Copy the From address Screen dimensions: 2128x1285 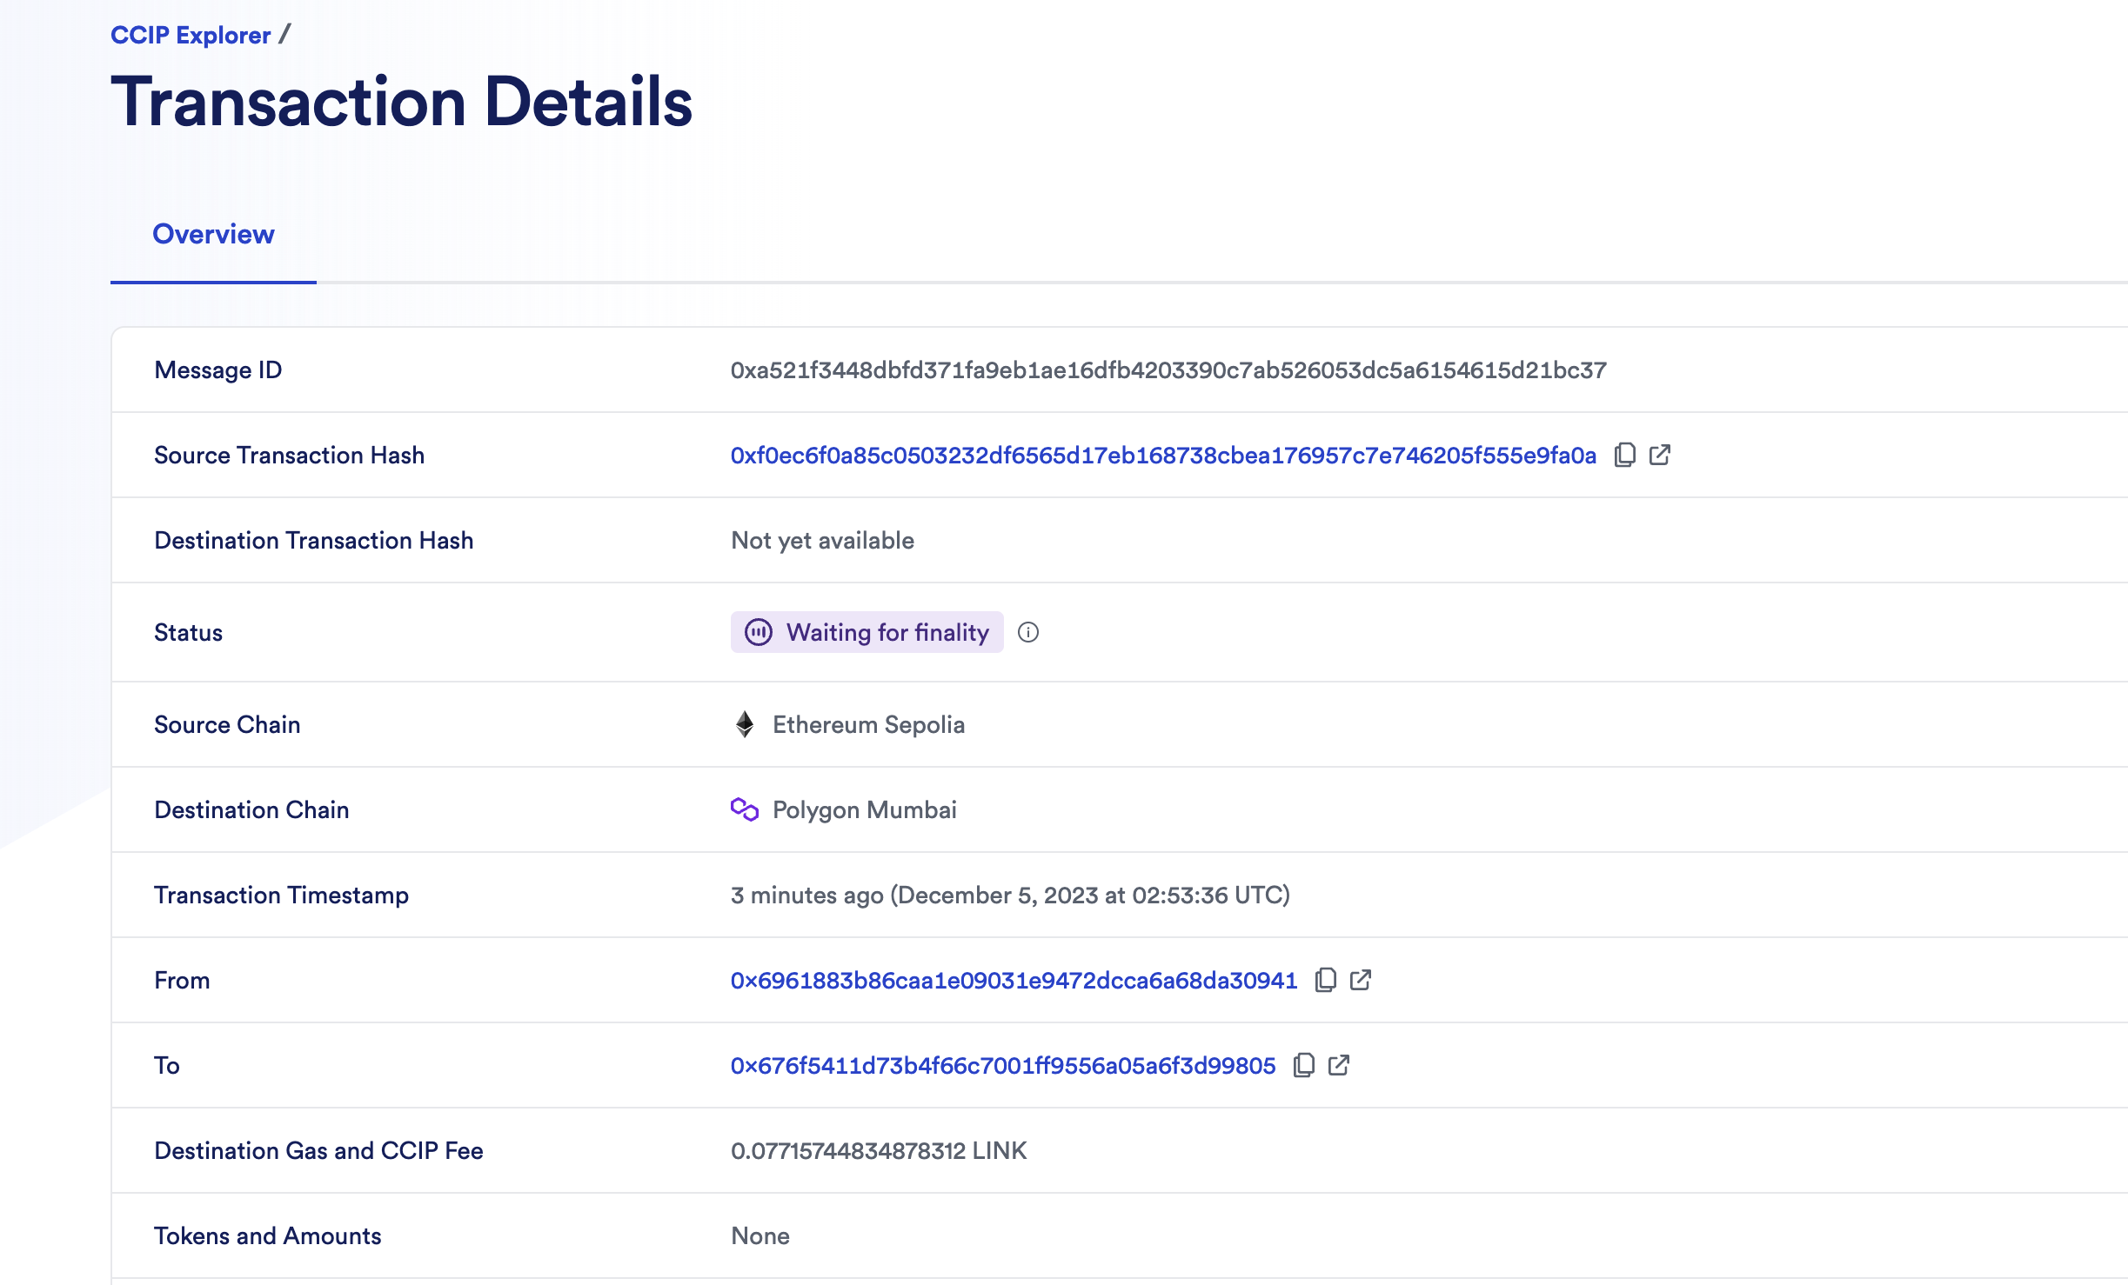1325,980
